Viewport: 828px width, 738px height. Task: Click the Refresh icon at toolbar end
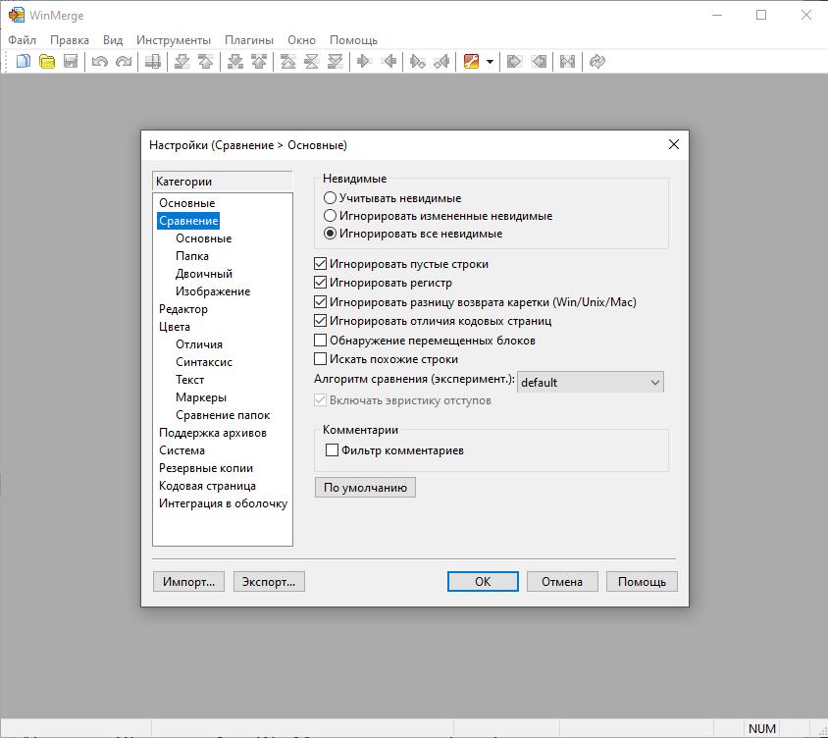[x=595, y=62]
